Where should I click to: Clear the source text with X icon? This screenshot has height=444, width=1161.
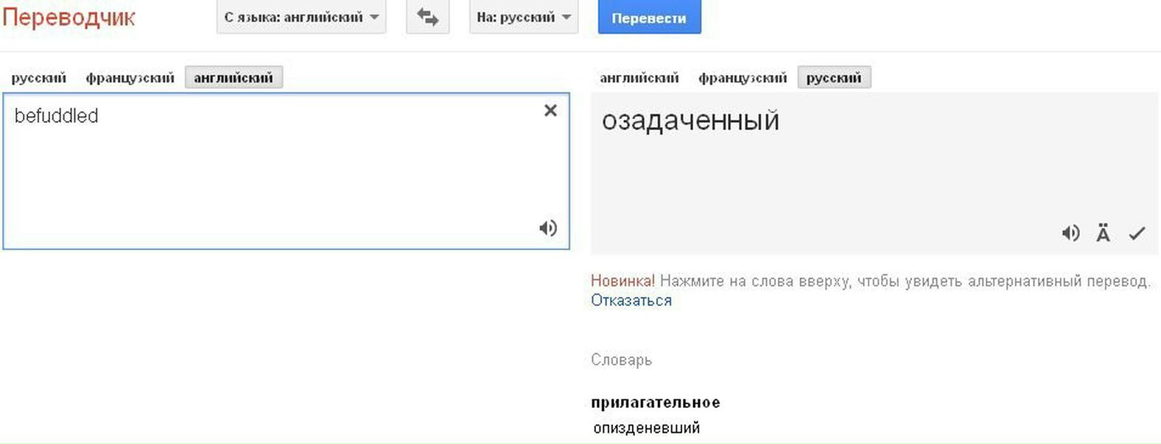(x=550, y=110)
